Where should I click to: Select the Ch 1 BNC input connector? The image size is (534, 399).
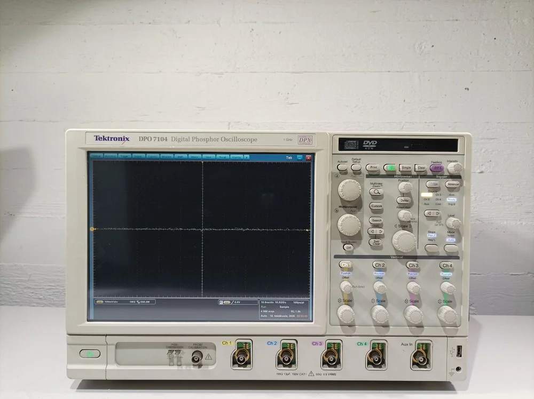pyautogui.click(x=241, y=357)
